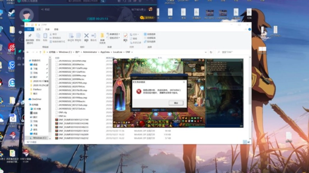The height and width of the screenshot is (173, 309).
Task: Click Edit (编辑) in the ribbon Open group
Action: tap(133, 38)
